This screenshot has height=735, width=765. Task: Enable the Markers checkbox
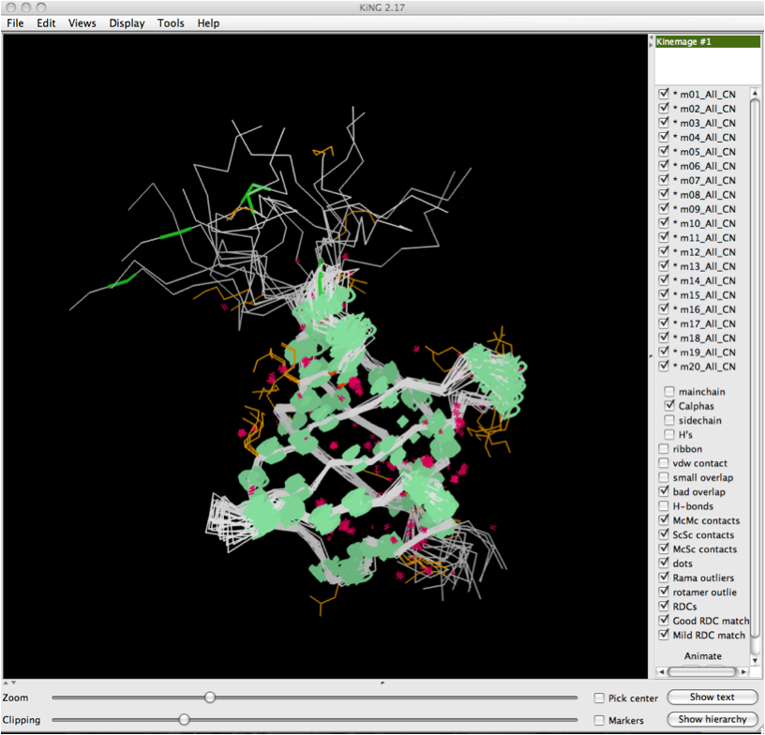599,720
